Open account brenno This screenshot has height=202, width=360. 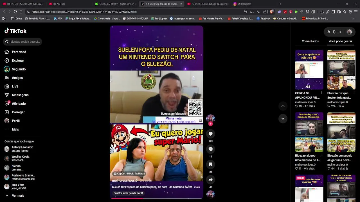click(x=14, y=168)
